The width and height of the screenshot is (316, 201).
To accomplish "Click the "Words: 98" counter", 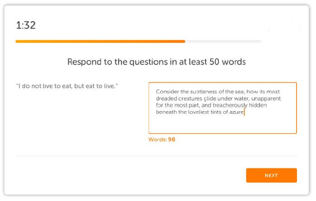I will [x=162, y=139].
